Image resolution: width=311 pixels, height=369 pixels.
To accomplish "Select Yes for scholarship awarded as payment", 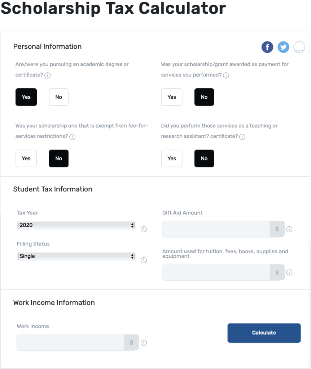I will click(172, 97).
